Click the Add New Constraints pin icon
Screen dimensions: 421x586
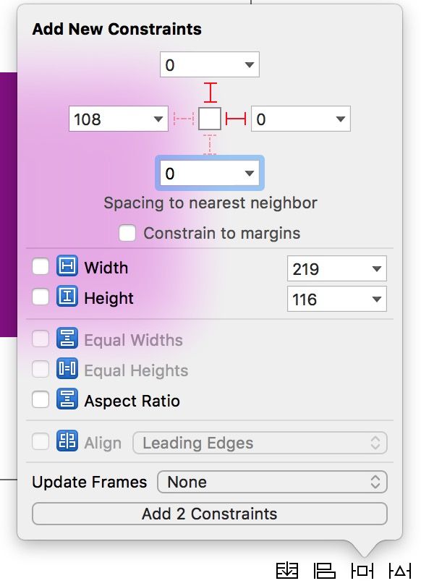pyautogui.click(x=362, y=571)
